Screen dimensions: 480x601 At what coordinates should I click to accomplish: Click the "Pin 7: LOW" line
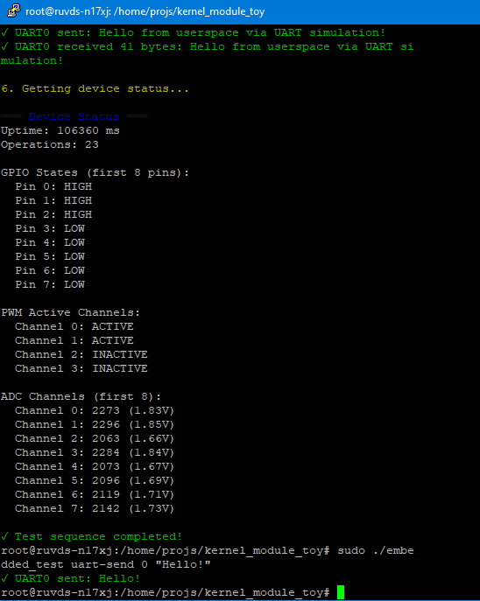pos(50,284)
